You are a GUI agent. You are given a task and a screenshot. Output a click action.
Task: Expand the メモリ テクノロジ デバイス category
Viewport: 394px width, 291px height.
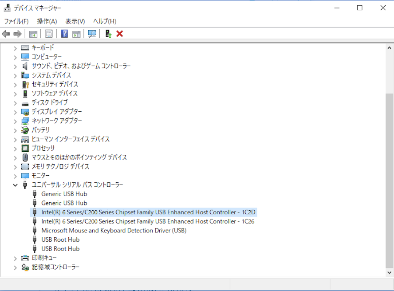16,167
